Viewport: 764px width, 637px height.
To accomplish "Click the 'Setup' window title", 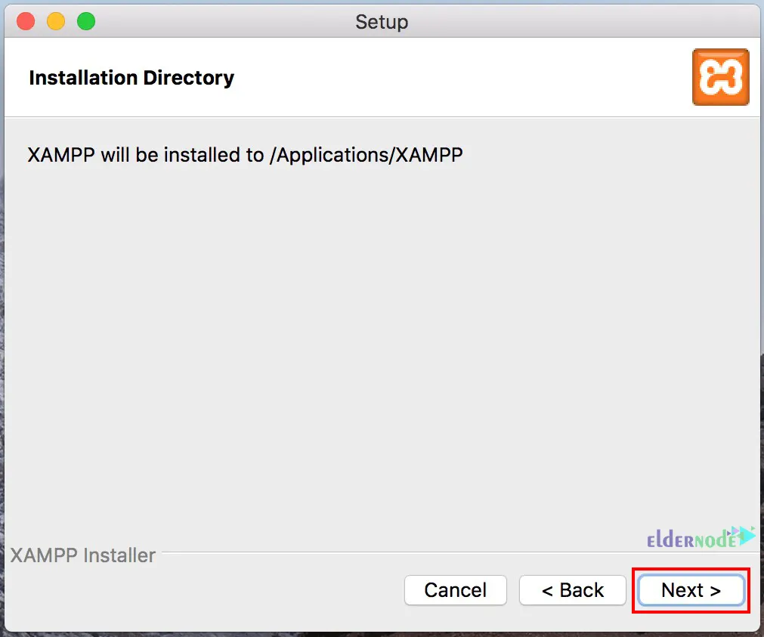I will (x=382, y=22).
